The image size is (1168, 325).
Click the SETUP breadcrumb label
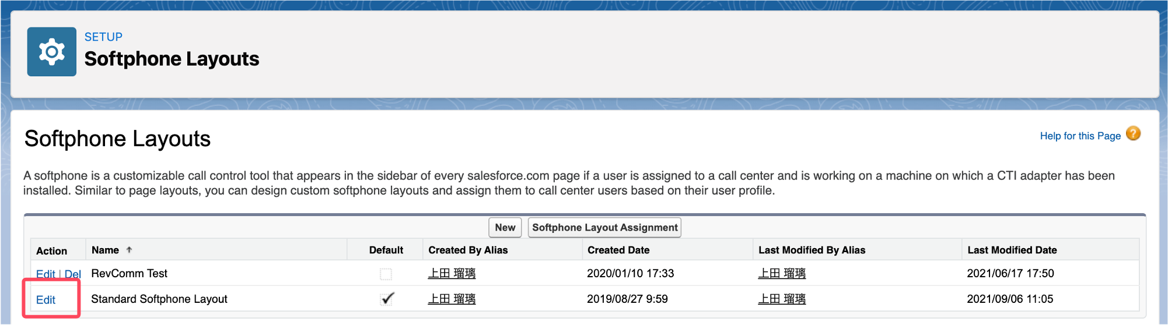pos(103,37)
